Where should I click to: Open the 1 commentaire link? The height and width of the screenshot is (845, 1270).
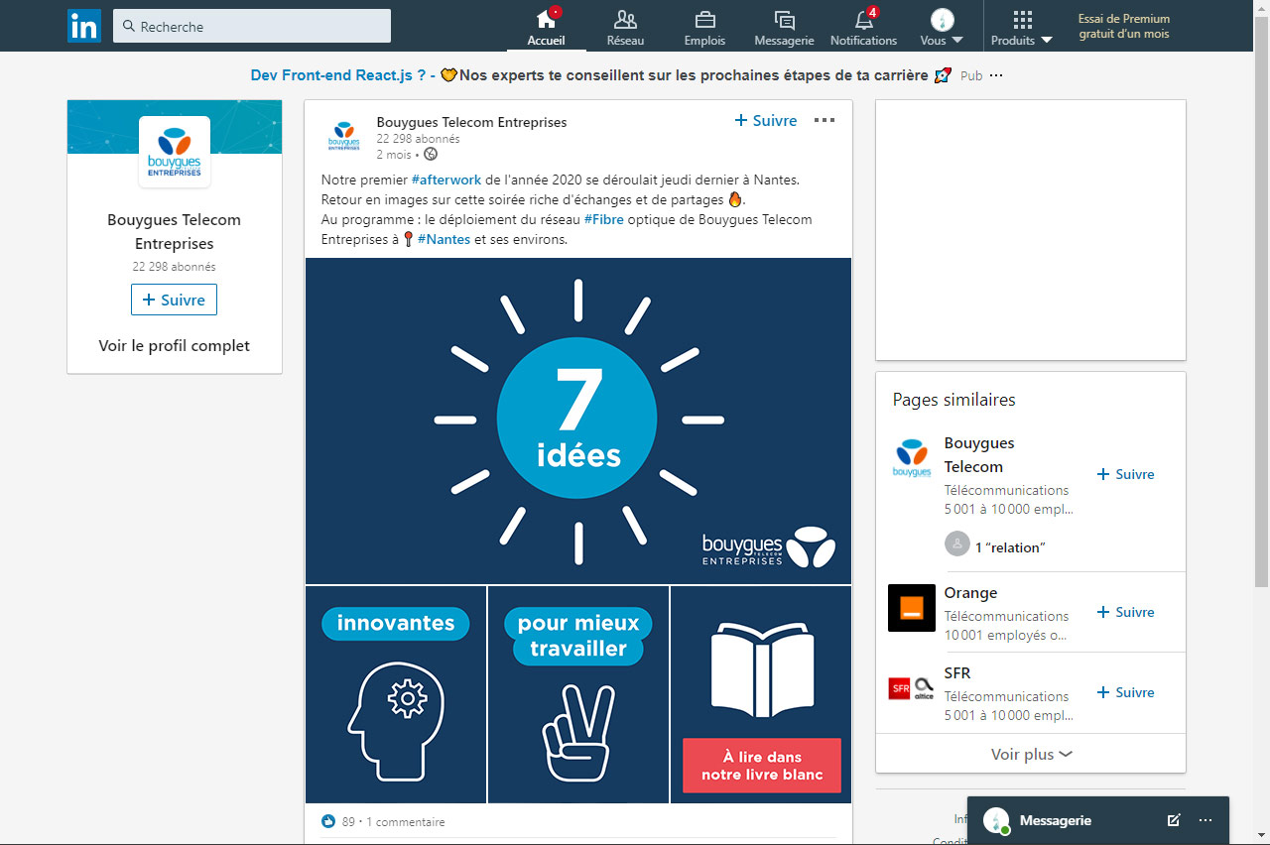pyautogui.click(x=406, y=821)
